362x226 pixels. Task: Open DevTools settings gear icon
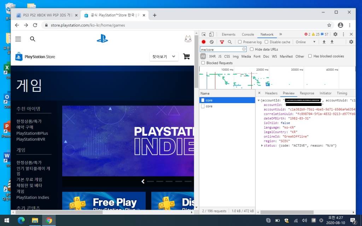point(335,34)
